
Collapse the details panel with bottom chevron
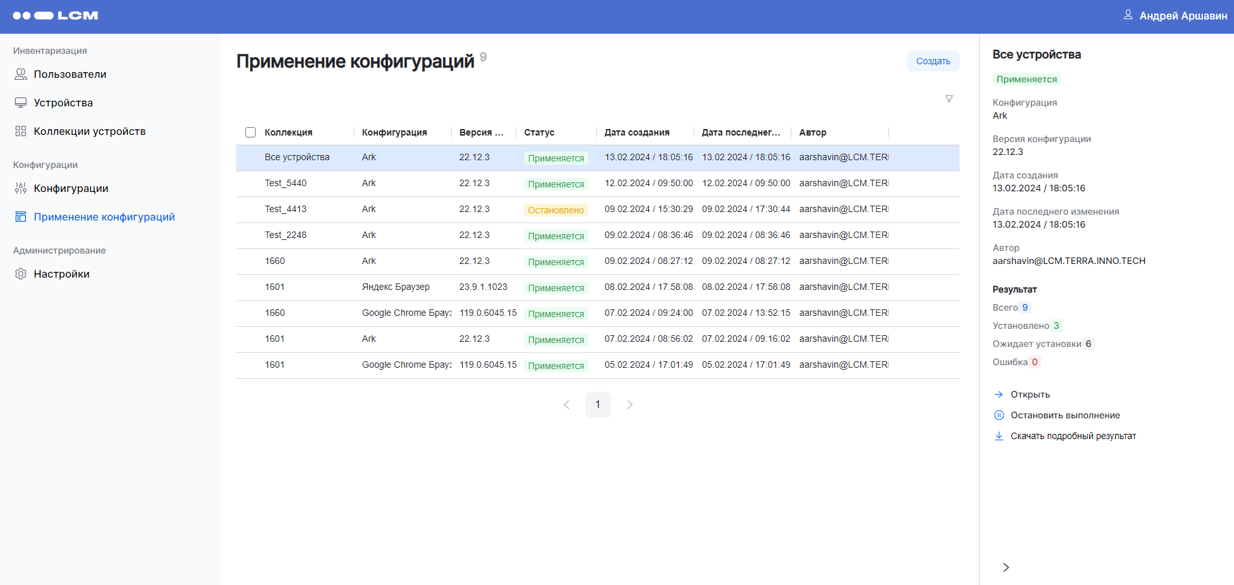coord(1006,567)
